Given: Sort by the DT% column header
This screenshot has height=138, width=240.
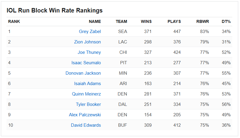Looking at the screenshot, I should point(226,21).
